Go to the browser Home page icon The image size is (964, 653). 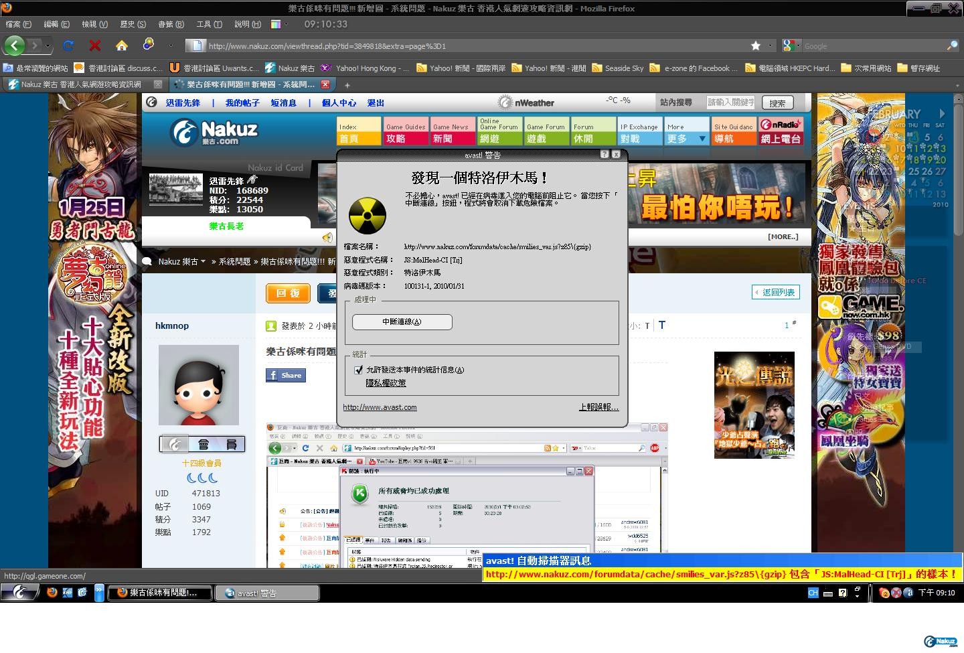click(121, 46)
